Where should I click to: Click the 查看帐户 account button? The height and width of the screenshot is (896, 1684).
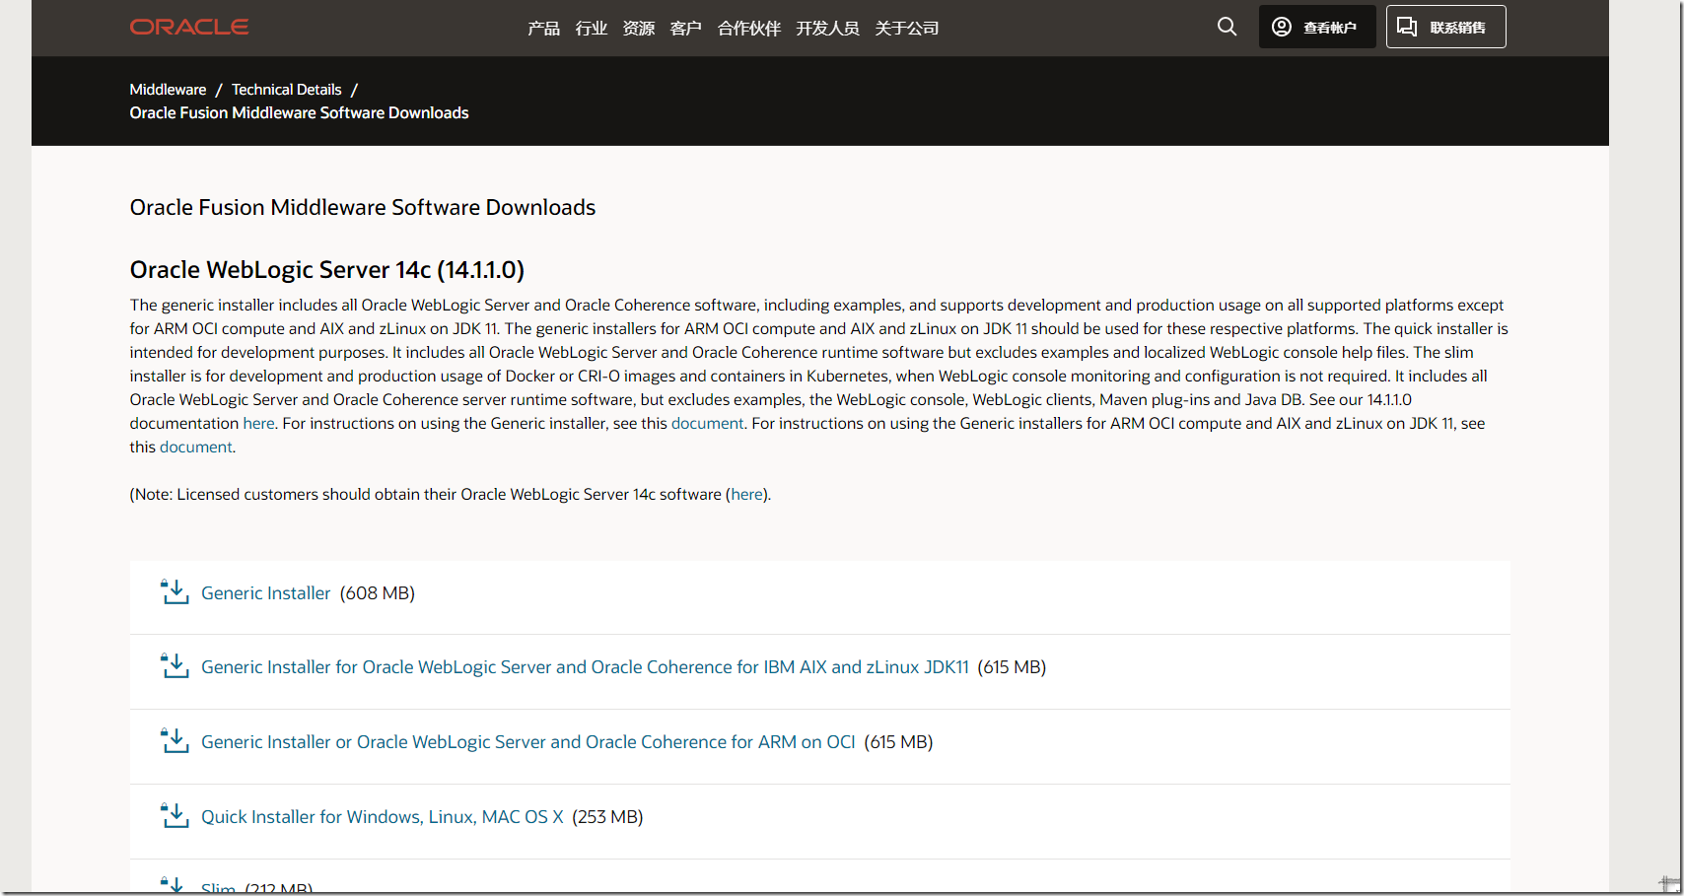1316,27
